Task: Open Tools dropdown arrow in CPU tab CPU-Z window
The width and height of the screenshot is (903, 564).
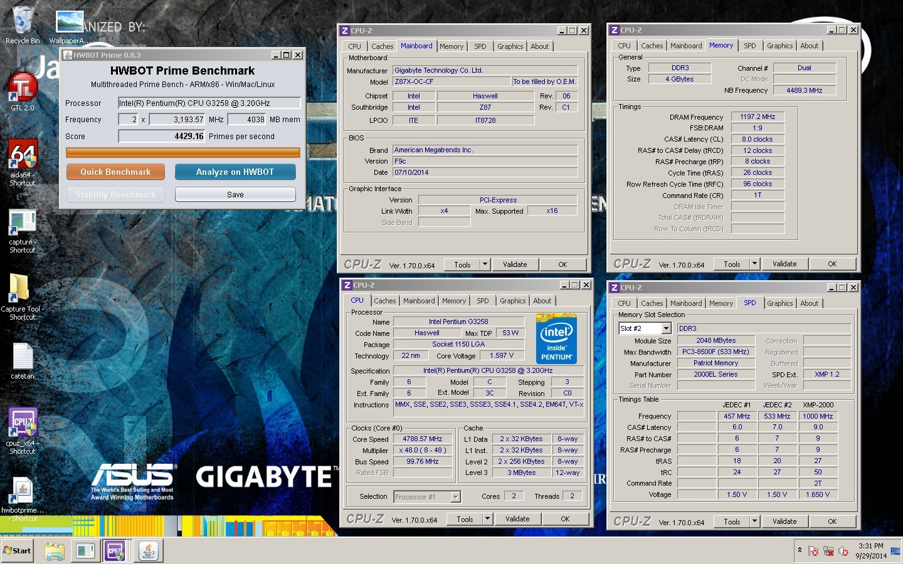Action: pos(487,519)
